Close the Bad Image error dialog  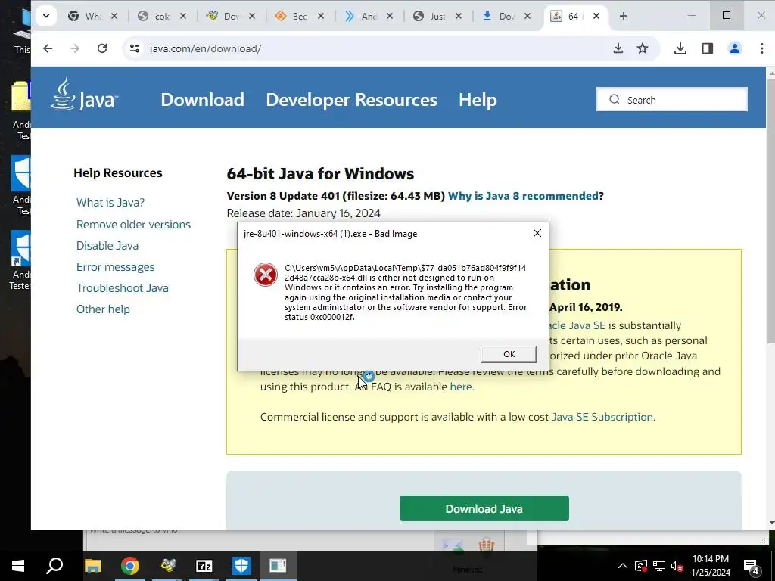[537, 233]
